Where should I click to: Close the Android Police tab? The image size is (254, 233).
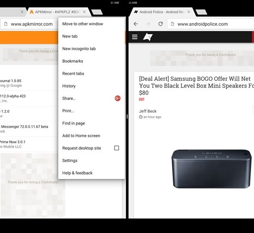(189, 12)
